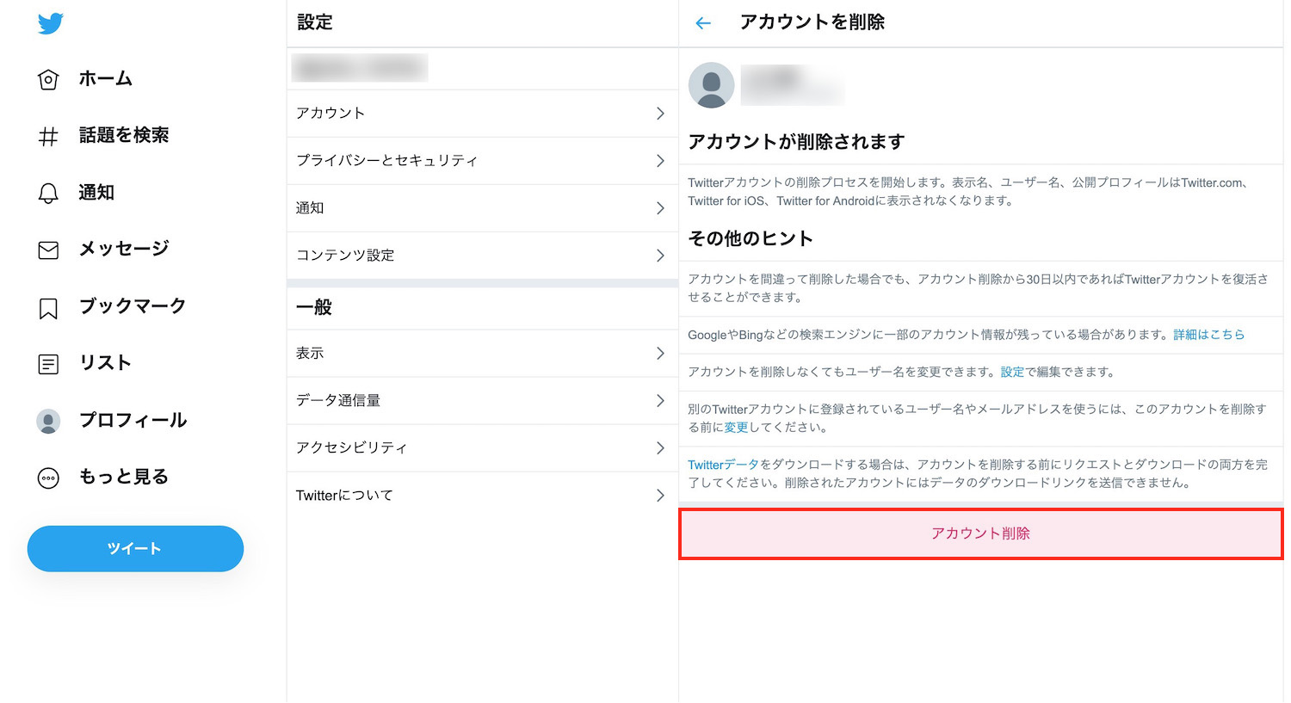Click the Twitter bird logo
The height and width of the screenshot is (703, 1291).
click(x=51, y=23)
